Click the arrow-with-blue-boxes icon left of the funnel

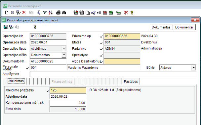click(39, 12)
